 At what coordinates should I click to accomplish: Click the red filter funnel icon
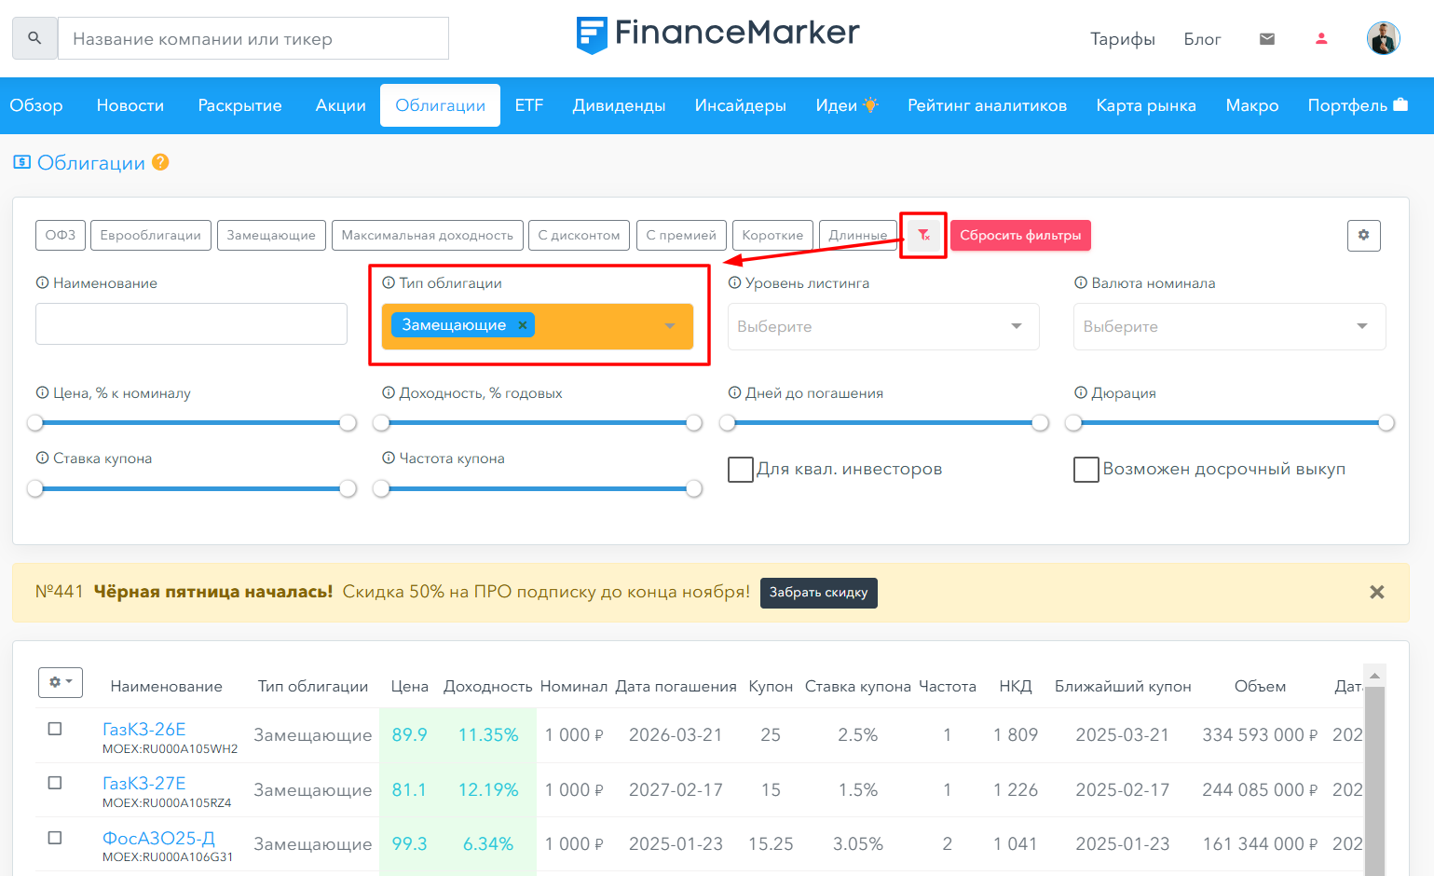click(x=923, y=235)
